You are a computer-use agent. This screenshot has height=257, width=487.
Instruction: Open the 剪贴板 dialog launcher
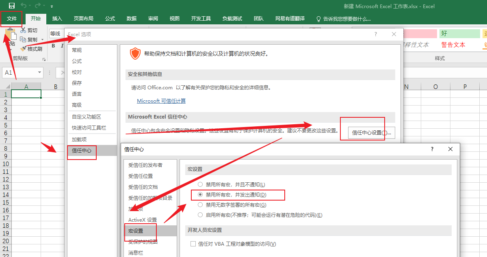pyautogui.click(x=44, y=59)
